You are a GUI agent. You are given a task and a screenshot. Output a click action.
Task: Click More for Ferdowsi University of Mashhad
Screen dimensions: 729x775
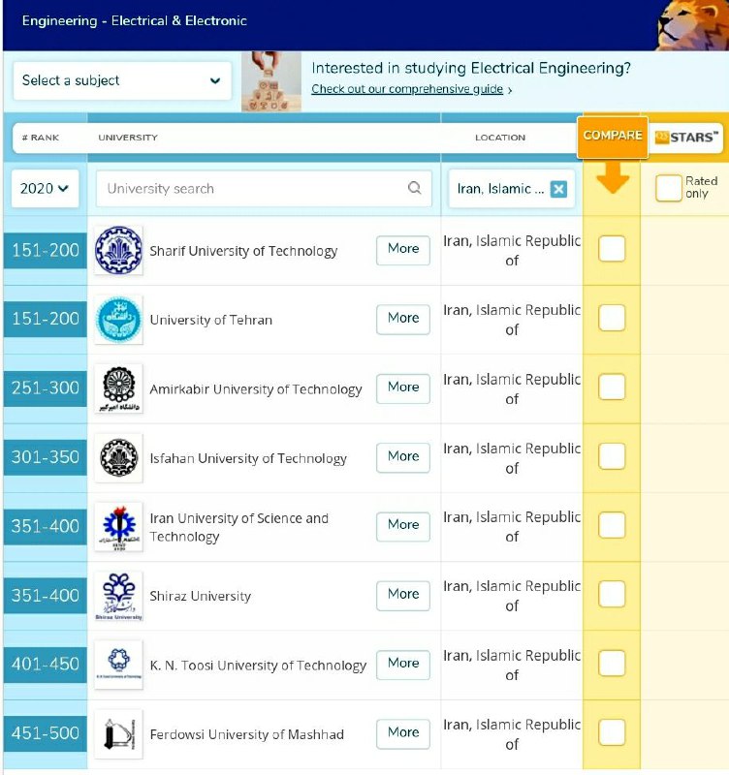403,734
